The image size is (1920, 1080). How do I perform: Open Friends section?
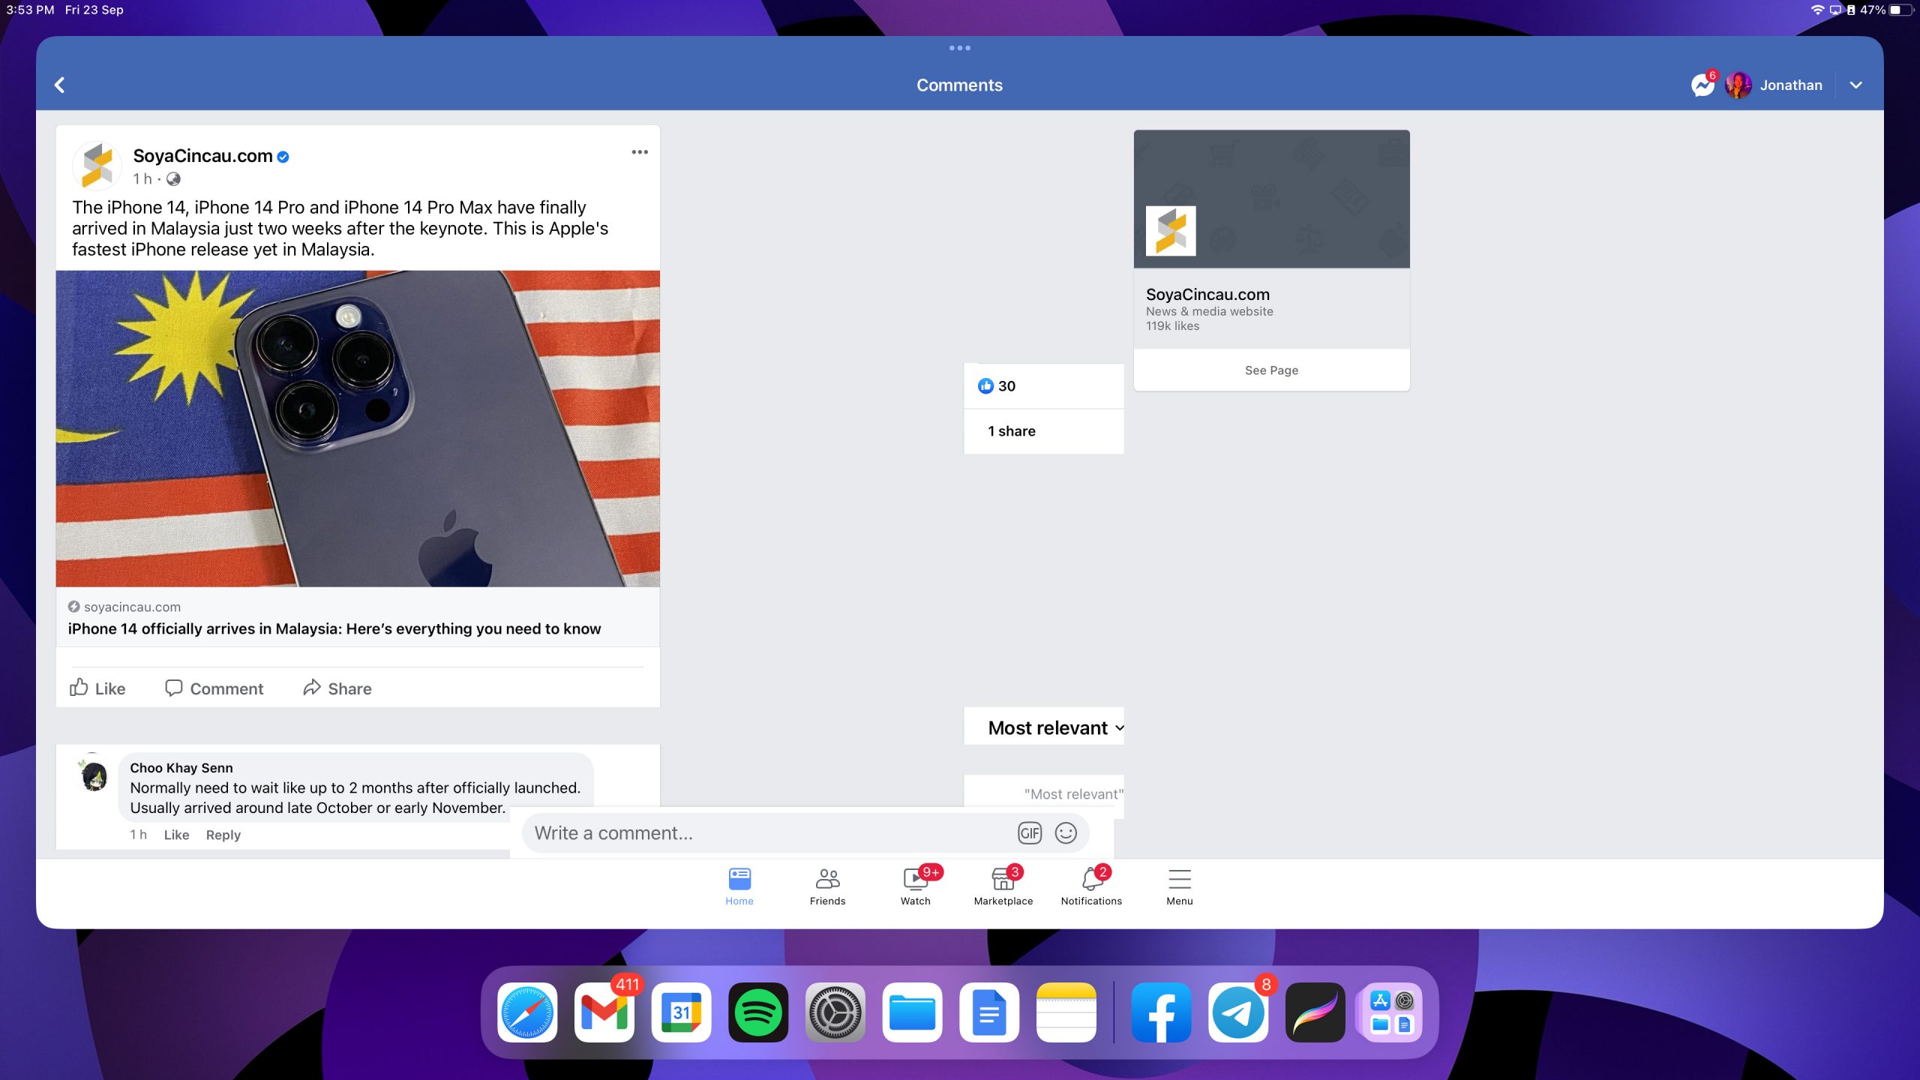827,885
